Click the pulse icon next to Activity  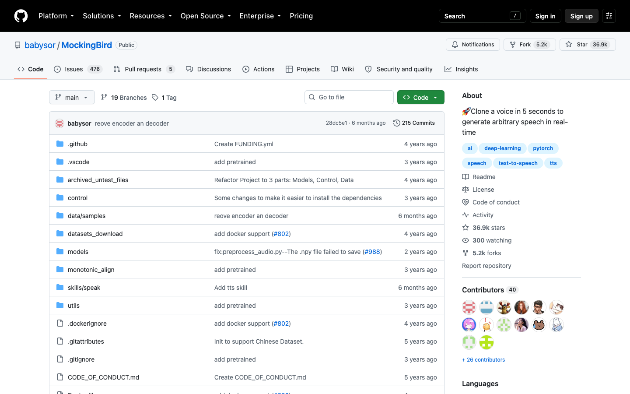pos(465,215)
